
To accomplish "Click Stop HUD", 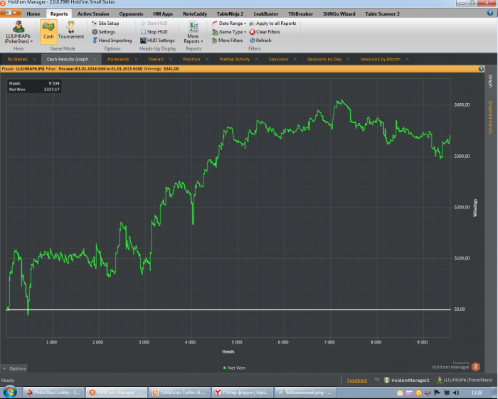I will [154, 32].
